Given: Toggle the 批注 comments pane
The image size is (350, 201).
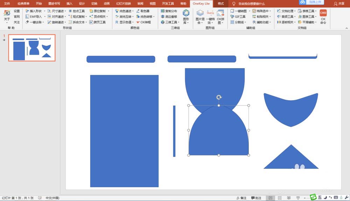Looking at the screenshot, I should 256,198.
